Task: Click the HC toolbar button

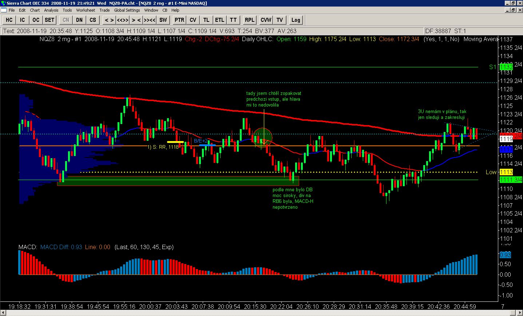Action: pos(9,20)
